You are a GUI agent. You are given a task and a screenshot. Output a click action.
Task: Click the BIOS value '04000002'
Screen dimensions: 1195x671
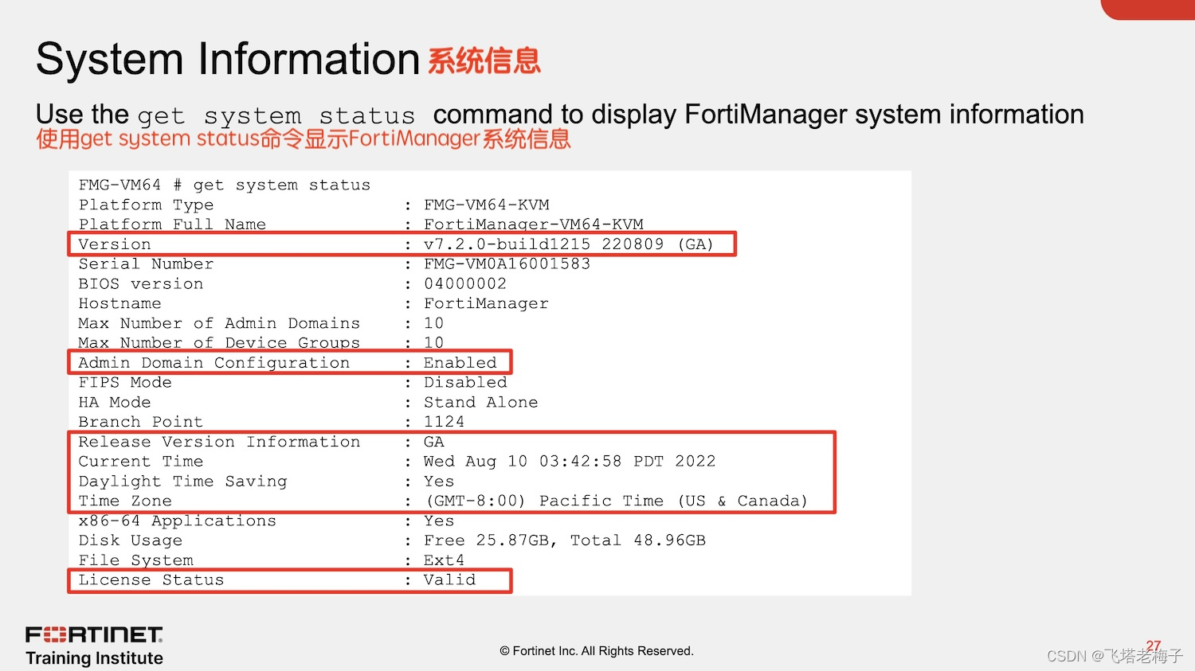(465, 284)
